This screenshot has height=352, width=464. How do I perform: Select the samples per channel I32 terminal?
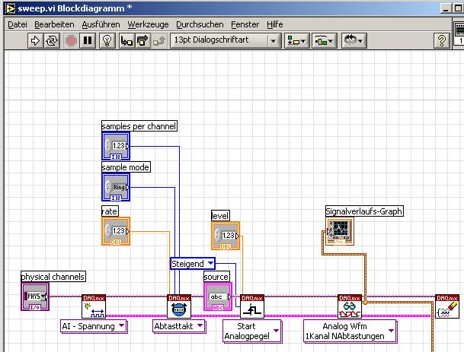(x=116, y=146)
